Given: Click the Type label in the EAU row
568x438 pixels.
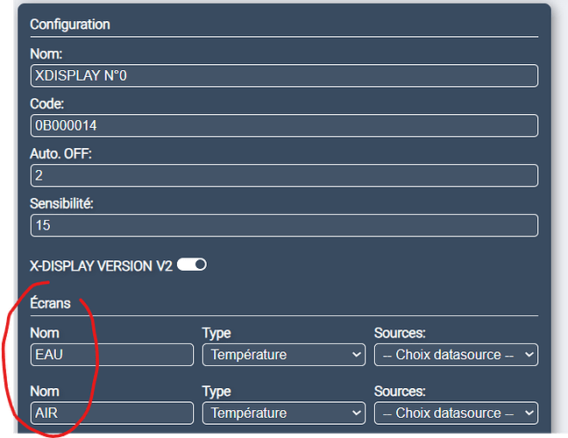Looking at the screenshot, I should coord(216,333).
